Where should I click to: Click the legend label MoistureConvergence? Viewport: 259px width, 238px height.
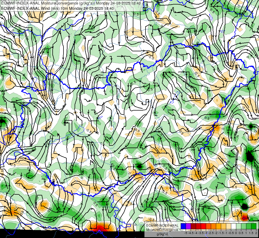(x=162, y=230)
